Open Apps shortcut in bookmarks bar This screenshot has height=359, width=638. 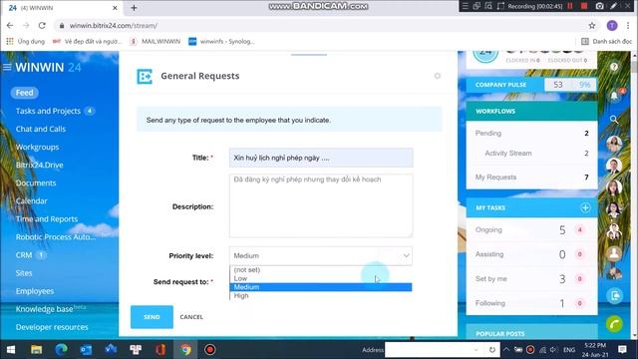click(25, 42)
